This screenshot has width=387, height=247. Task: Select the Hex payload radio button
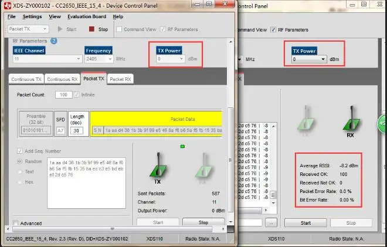pos(19,182)
